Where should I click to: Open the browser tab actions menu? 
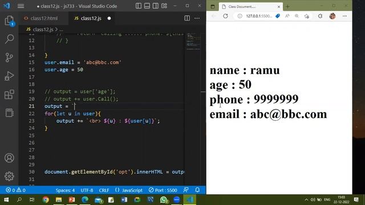click(x=213, y=6)
